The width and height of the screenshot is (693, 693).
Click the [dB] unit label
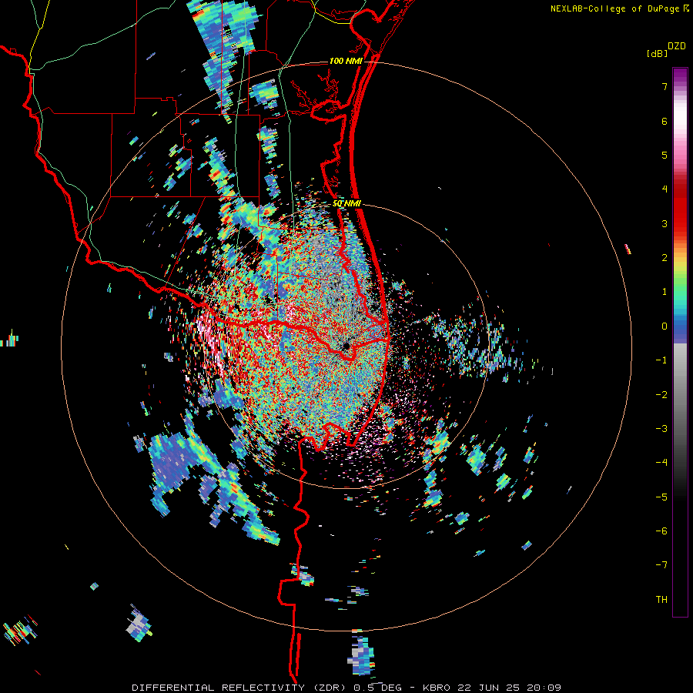tap(657, 53)
